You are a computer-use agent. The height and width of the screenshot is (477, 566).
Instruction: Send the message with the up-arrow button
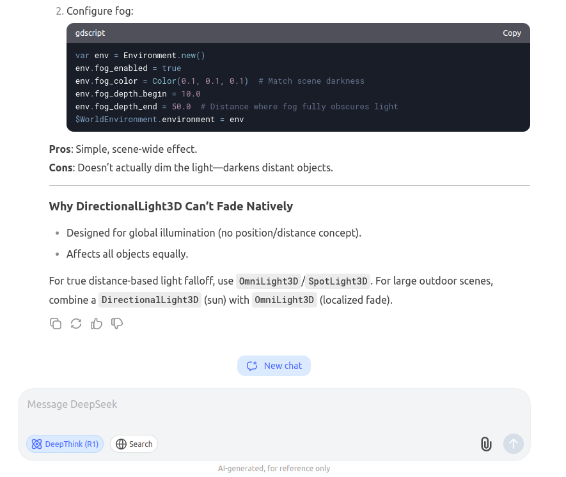coord(514,444)
